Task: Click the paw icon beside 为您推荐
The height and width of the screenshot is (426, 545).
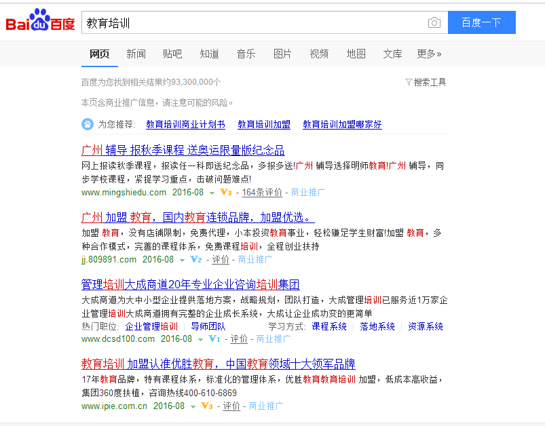Action: pyautogui.click(x=88, y=124)
